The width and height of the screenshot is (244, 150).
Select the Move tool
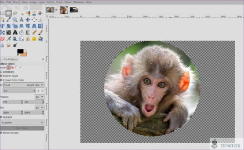tap(28, 20)
